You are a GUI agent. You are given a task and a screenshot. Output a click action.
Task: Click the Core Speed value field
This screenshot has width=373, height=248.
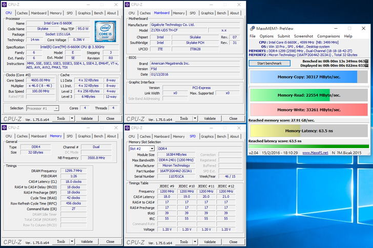click(x=40, y=80)
